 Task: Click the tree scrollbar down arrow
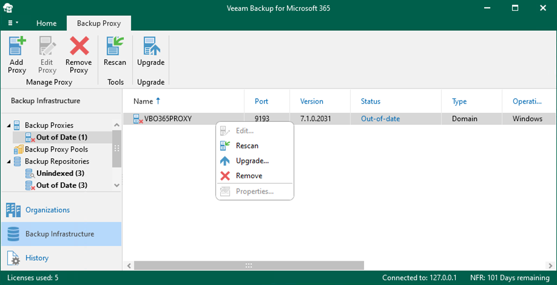coord(116,186)
